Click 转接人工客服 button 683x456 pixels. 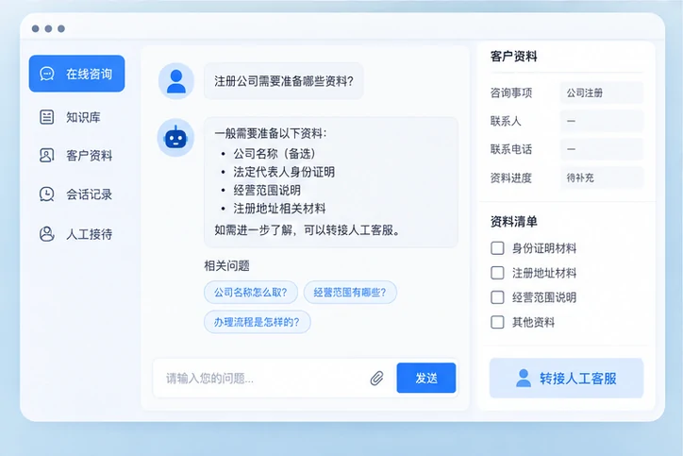pos(566,378)
